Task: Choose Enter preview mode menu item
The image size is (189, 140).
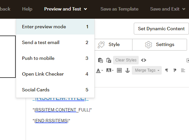Action: [55, 27]
